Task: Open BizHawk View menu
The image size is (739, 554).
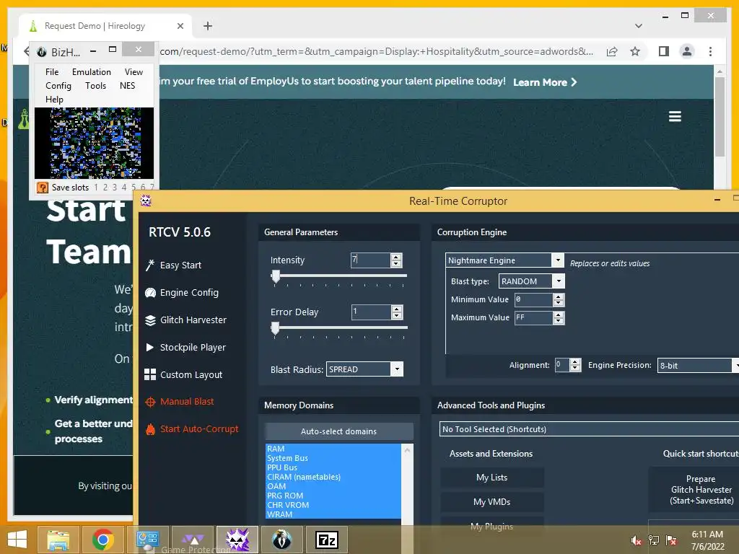Action: (x=134, y=72)
